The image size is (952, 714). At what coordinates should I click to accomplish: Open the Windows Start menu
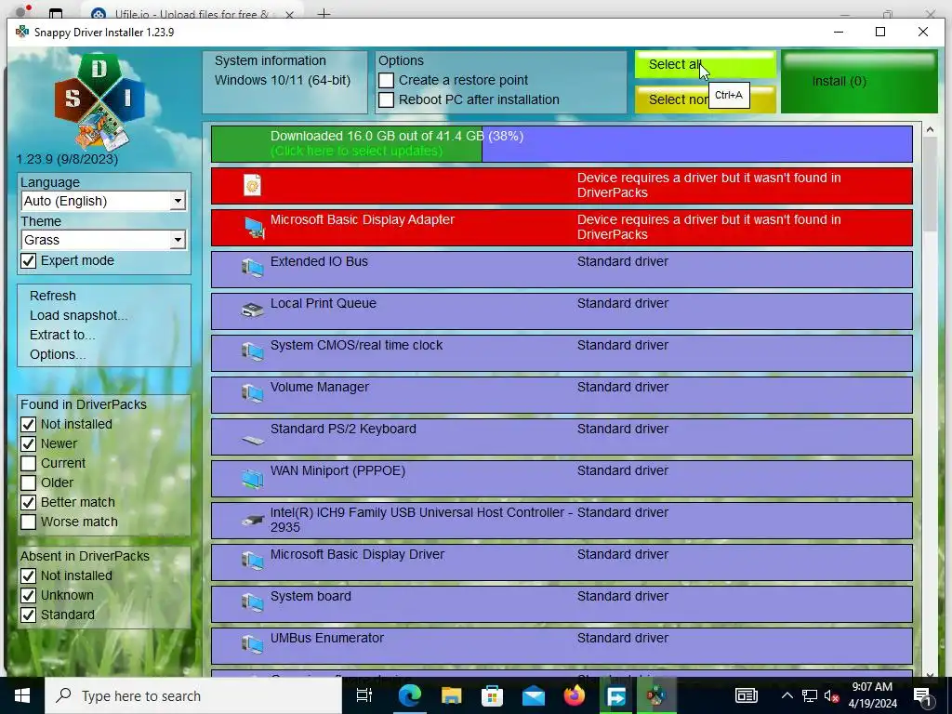click(22, 695)
